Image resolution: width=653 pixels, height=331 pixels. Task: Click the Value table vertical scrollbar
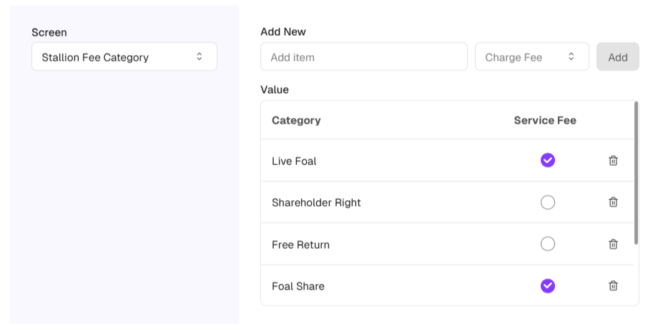636,172
